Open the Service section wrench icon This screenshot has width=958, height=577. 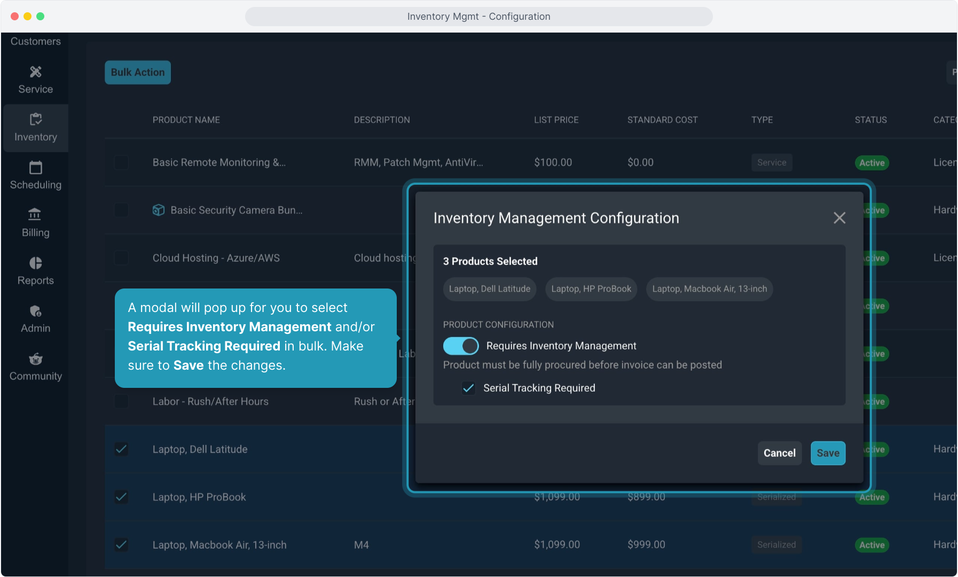coord(35,72)
